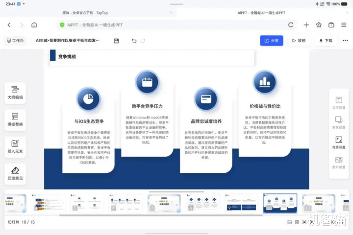This screenshot has height=235, width=353.
Task: Open slide 9 thumbnail
Action: click(x=242, y=203)
